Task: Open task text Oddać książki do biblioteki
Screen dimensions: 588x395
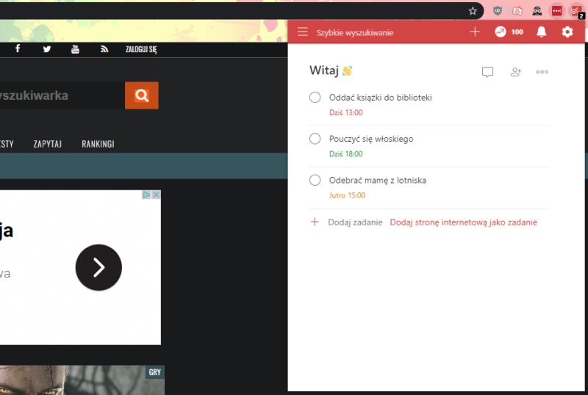Action: tap(380, 98)
